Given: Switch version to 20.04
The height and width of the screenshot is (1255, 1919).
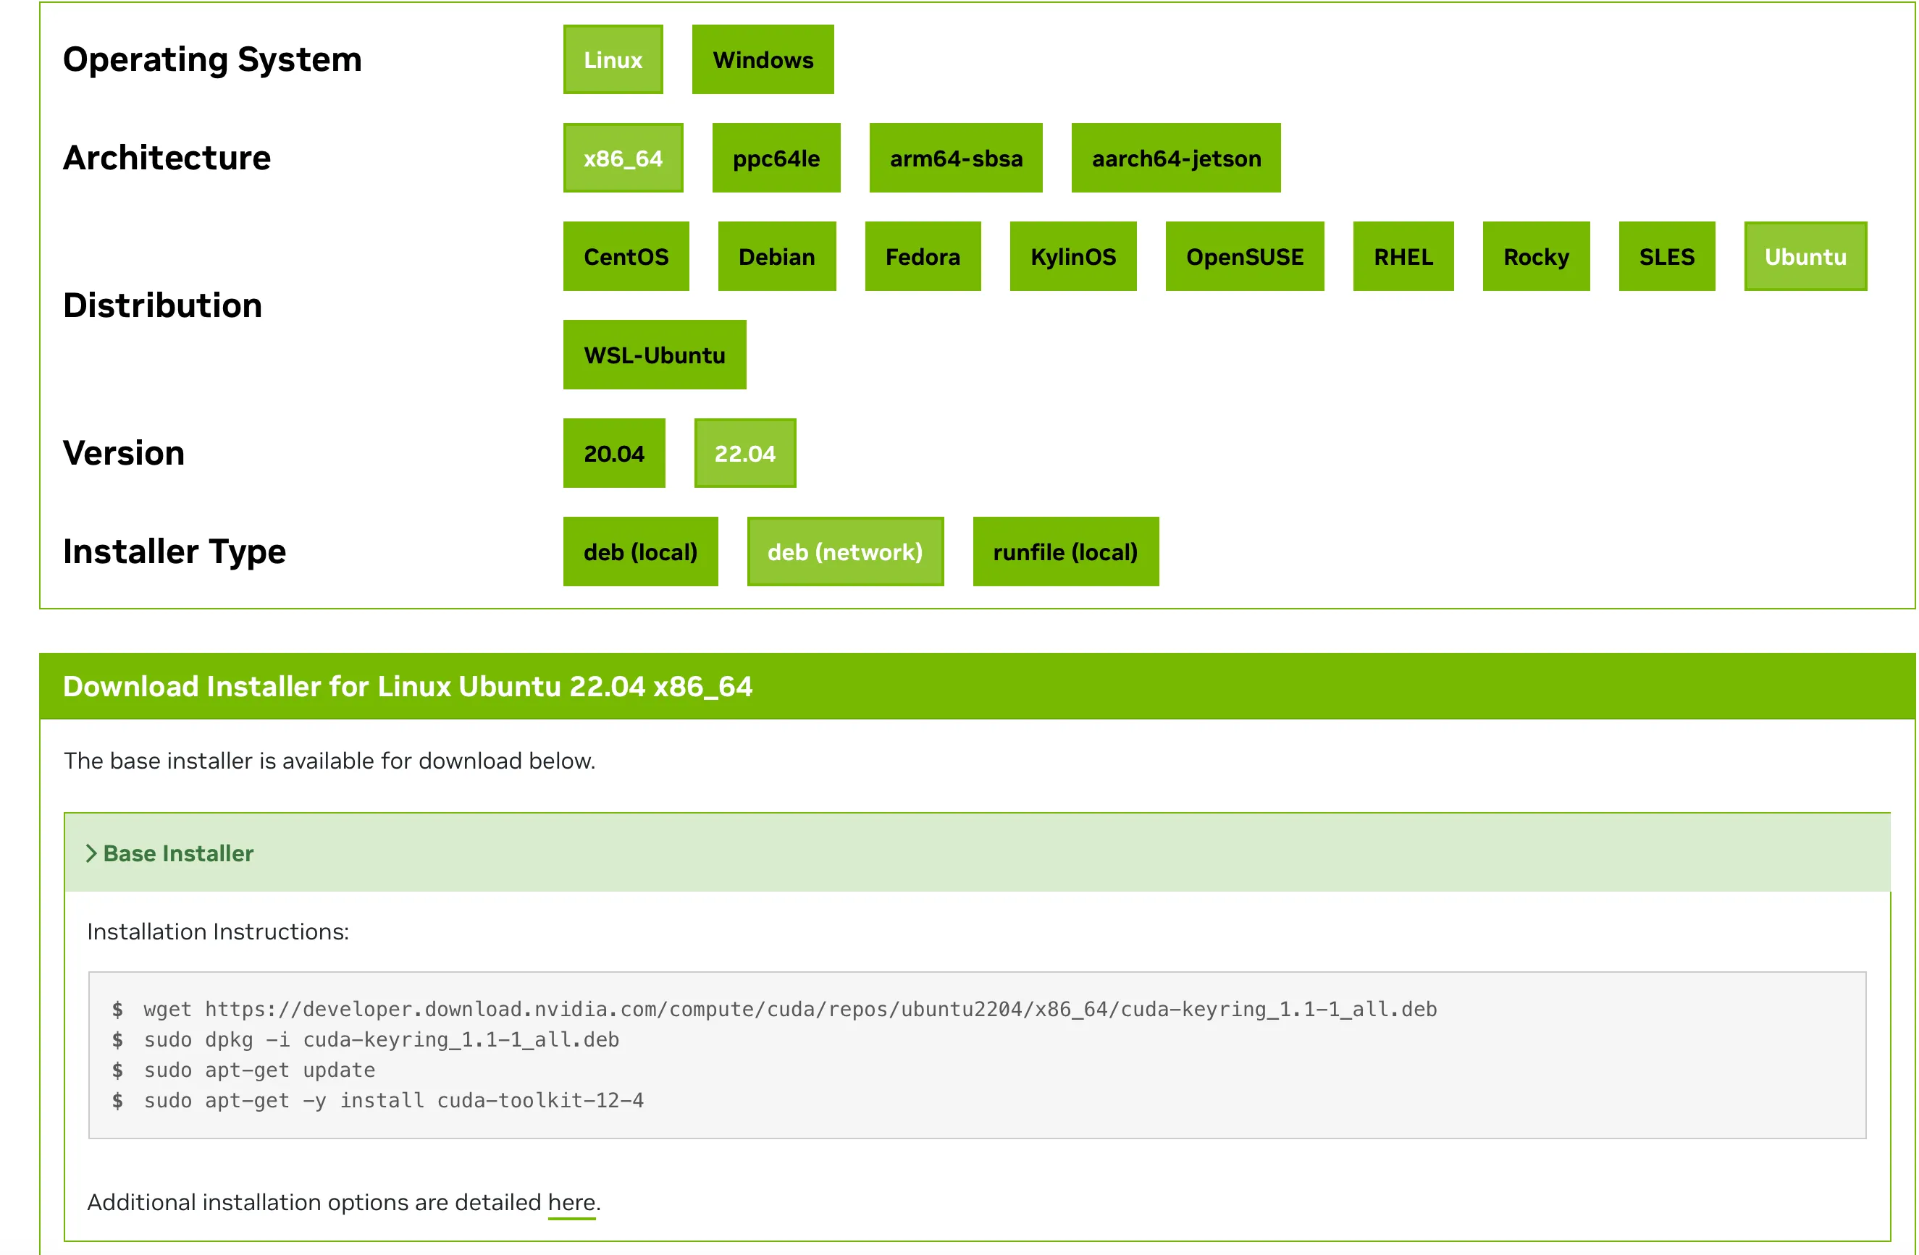Looking at the screenshot, I should tap(613, 453).
